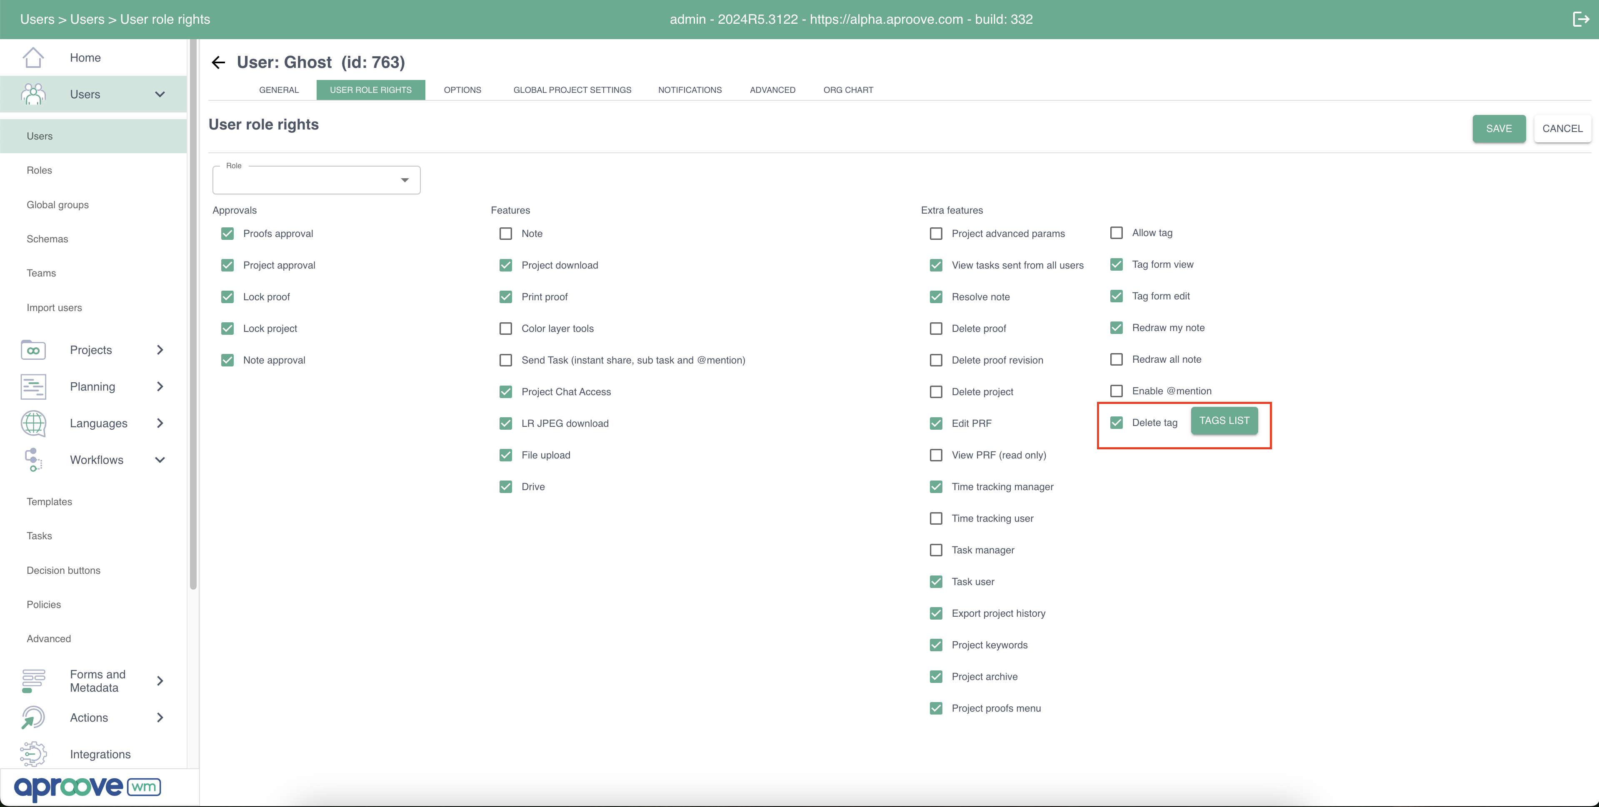Go back using the left arrow icon
This screenshot has width=1599, height=807.
point(218,62)
